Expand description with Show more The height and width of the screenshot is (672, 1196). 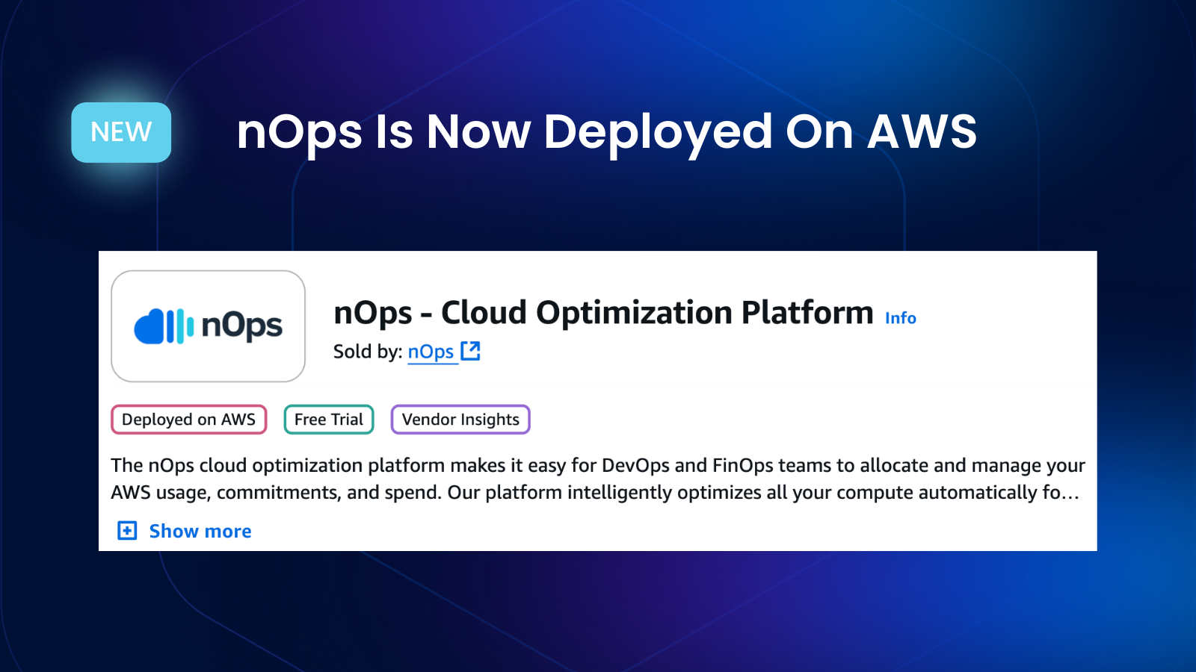click(x=200, y=531)
